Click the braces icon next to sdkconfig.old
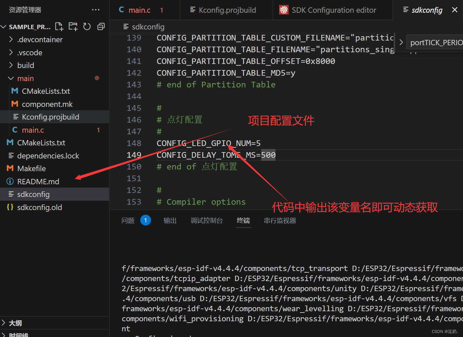463x337 pixels. 10,207
